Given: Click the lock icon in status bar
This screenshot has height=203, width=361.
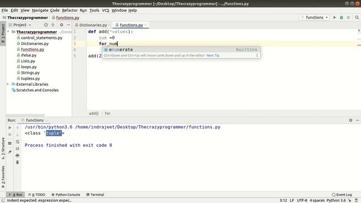Looking at the screenshot, I should pos(350,201).
